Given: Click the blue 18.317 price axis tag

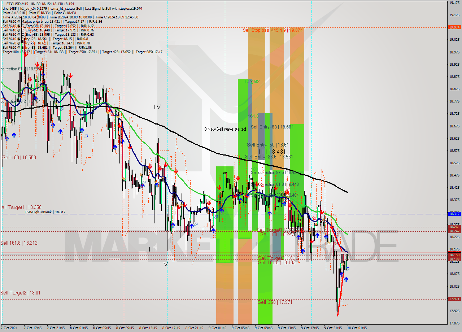Looking at the screenshot, I should [454, 214].
